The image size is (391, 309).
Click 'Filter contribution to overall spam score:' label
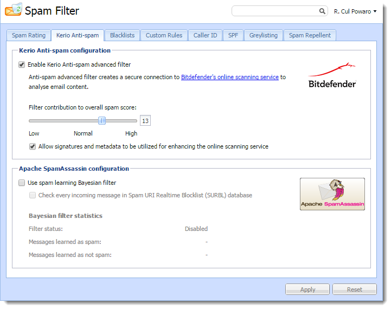(x=82, y=107)
